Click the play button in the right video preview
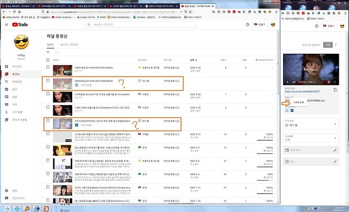This screenshot has width=349, height=212. [287, 82]
